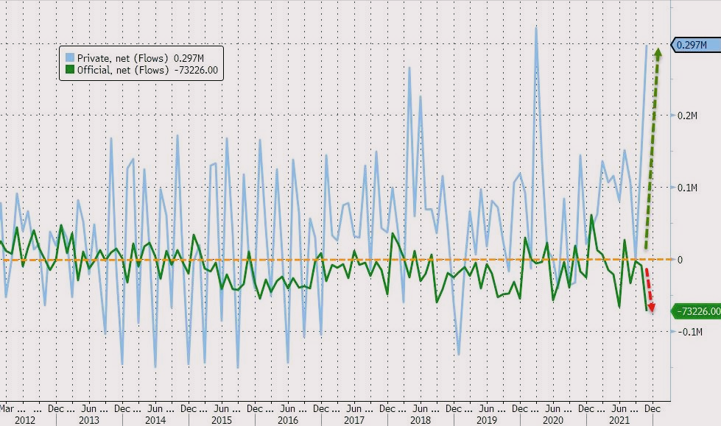Click the final Dec label on x-axis
This screenshot has height=426, width=721.
(652, 408)
